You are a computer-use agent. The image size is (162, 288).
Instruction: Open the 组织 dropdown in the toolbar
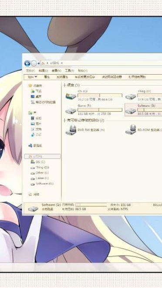pos(32,77)
